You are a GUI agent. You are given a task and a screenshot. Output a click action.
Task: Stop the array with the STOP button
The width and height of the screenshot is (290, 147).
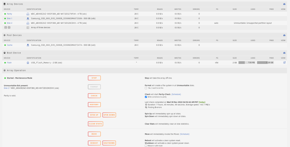click(x=94, y=78)
